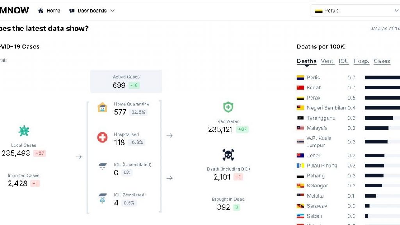Screen dimensions: 400x225
Task: Click the red Hospitalised cross icon
Action: (x=102, y=137)
